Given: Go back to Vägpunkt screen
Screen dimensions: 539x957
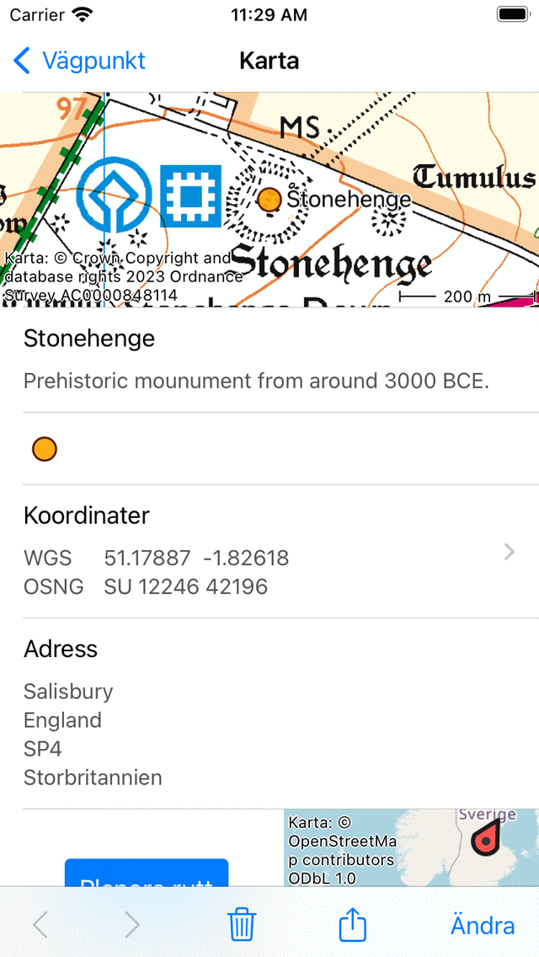Looking at the screenshot, I should coord(80,61).
